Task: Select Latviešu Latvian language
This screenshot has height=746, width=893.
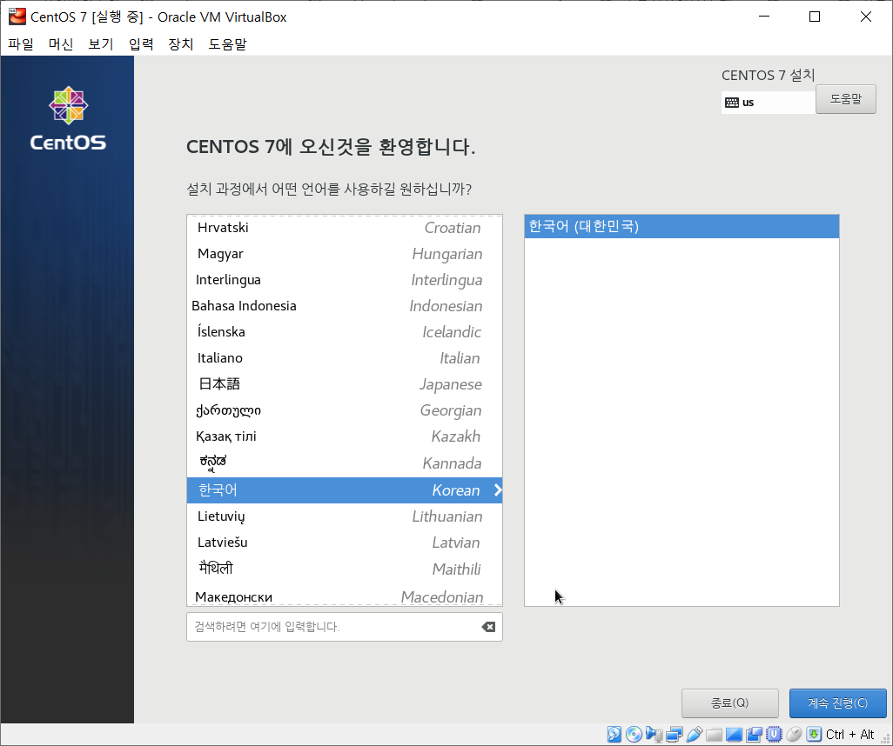Action: point(345,543)
